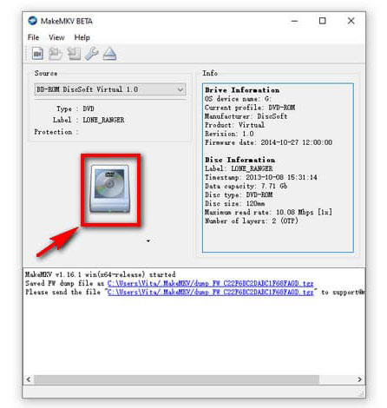Open the saved FW dump file link

pos(210,283)
